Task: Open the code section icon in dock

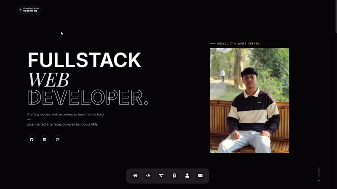Action: (148, 176)
